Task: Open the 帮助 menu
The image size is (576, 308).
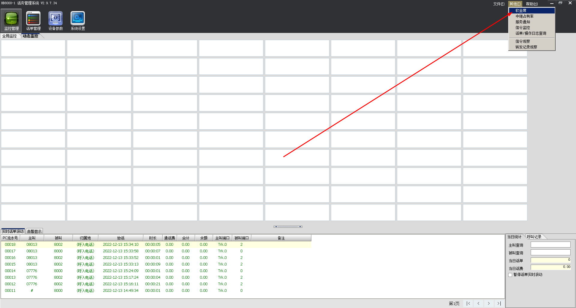Action: pyautogui.click(x=532, y=4)
